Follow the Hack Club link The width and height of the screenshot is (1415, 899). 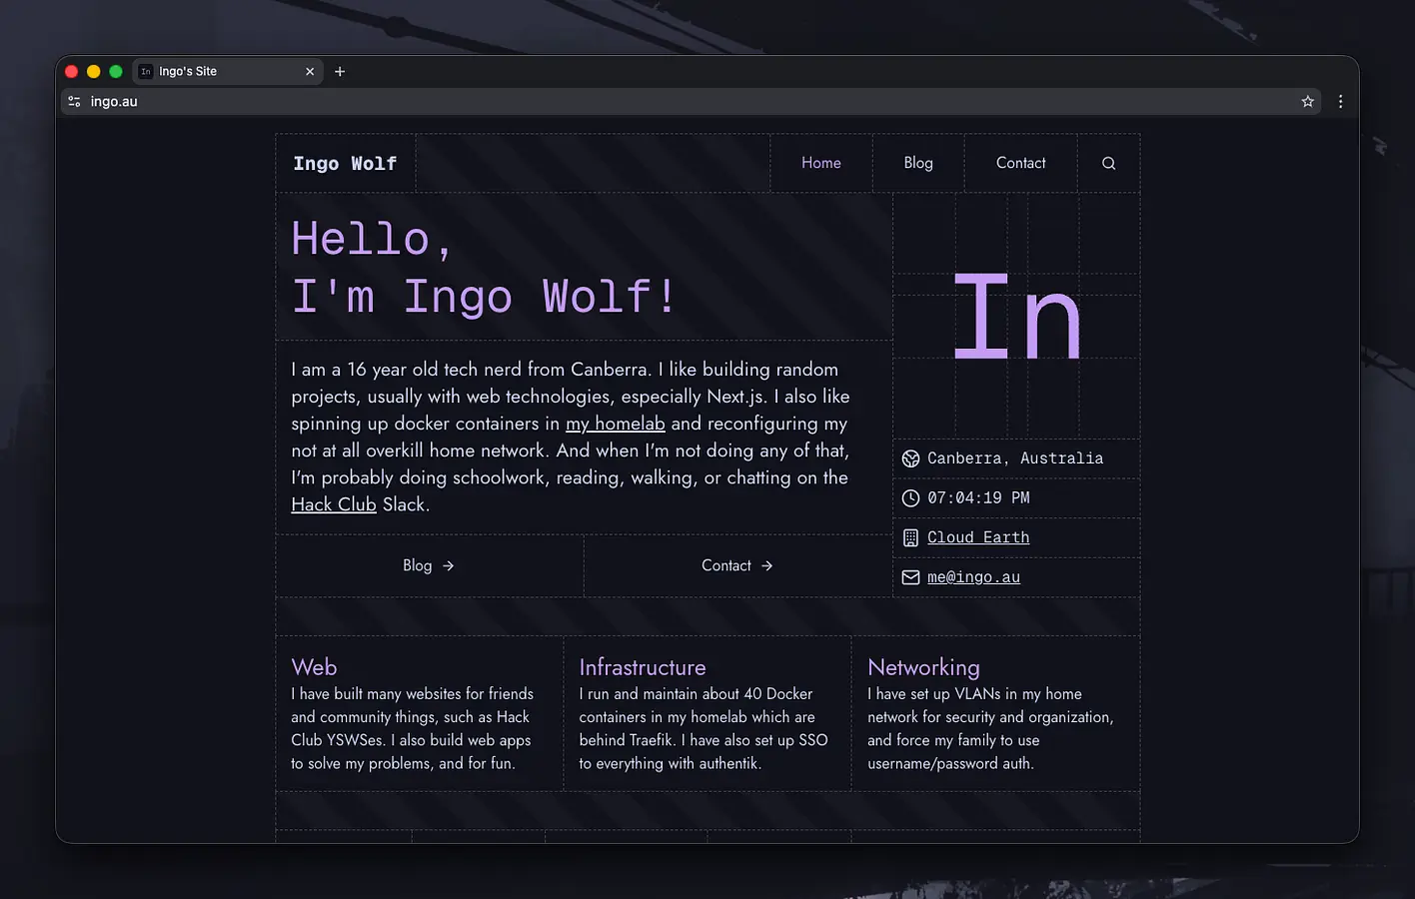(x=334, y=504)
